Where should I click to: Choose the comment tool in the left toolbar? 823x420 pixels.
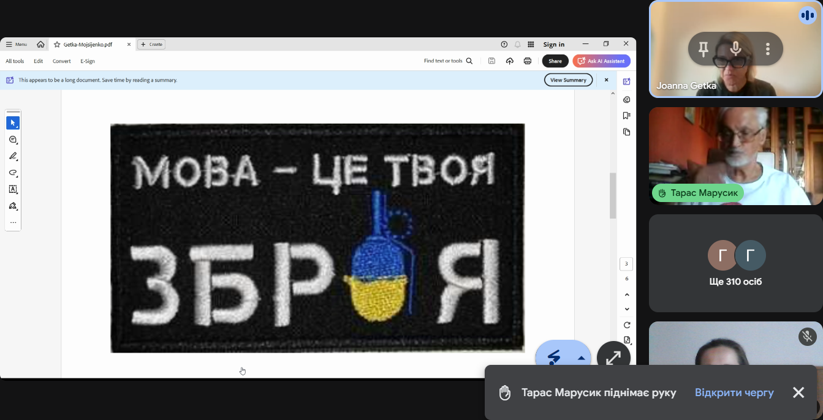[x=13, y=140]
